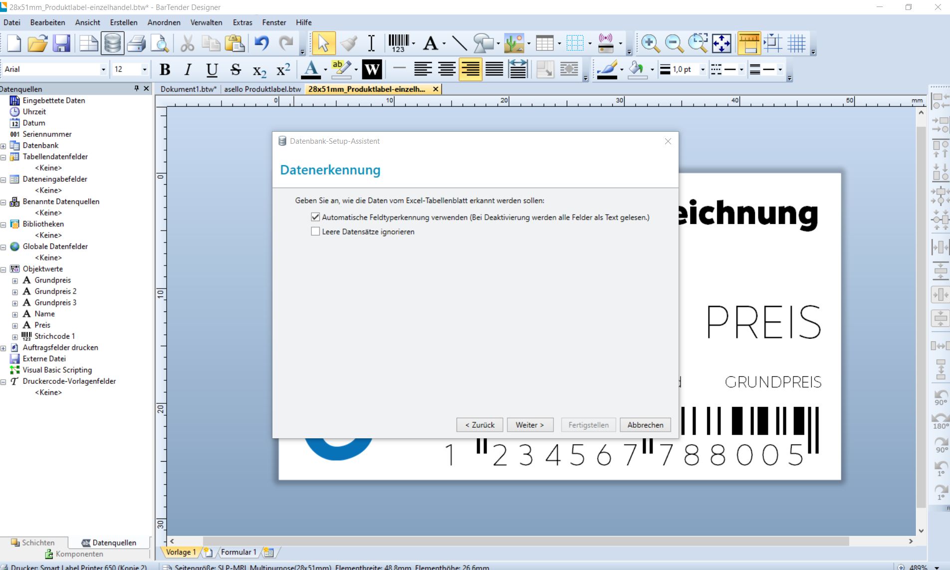Toggle Bold text formatting

[x=165, y=70]
